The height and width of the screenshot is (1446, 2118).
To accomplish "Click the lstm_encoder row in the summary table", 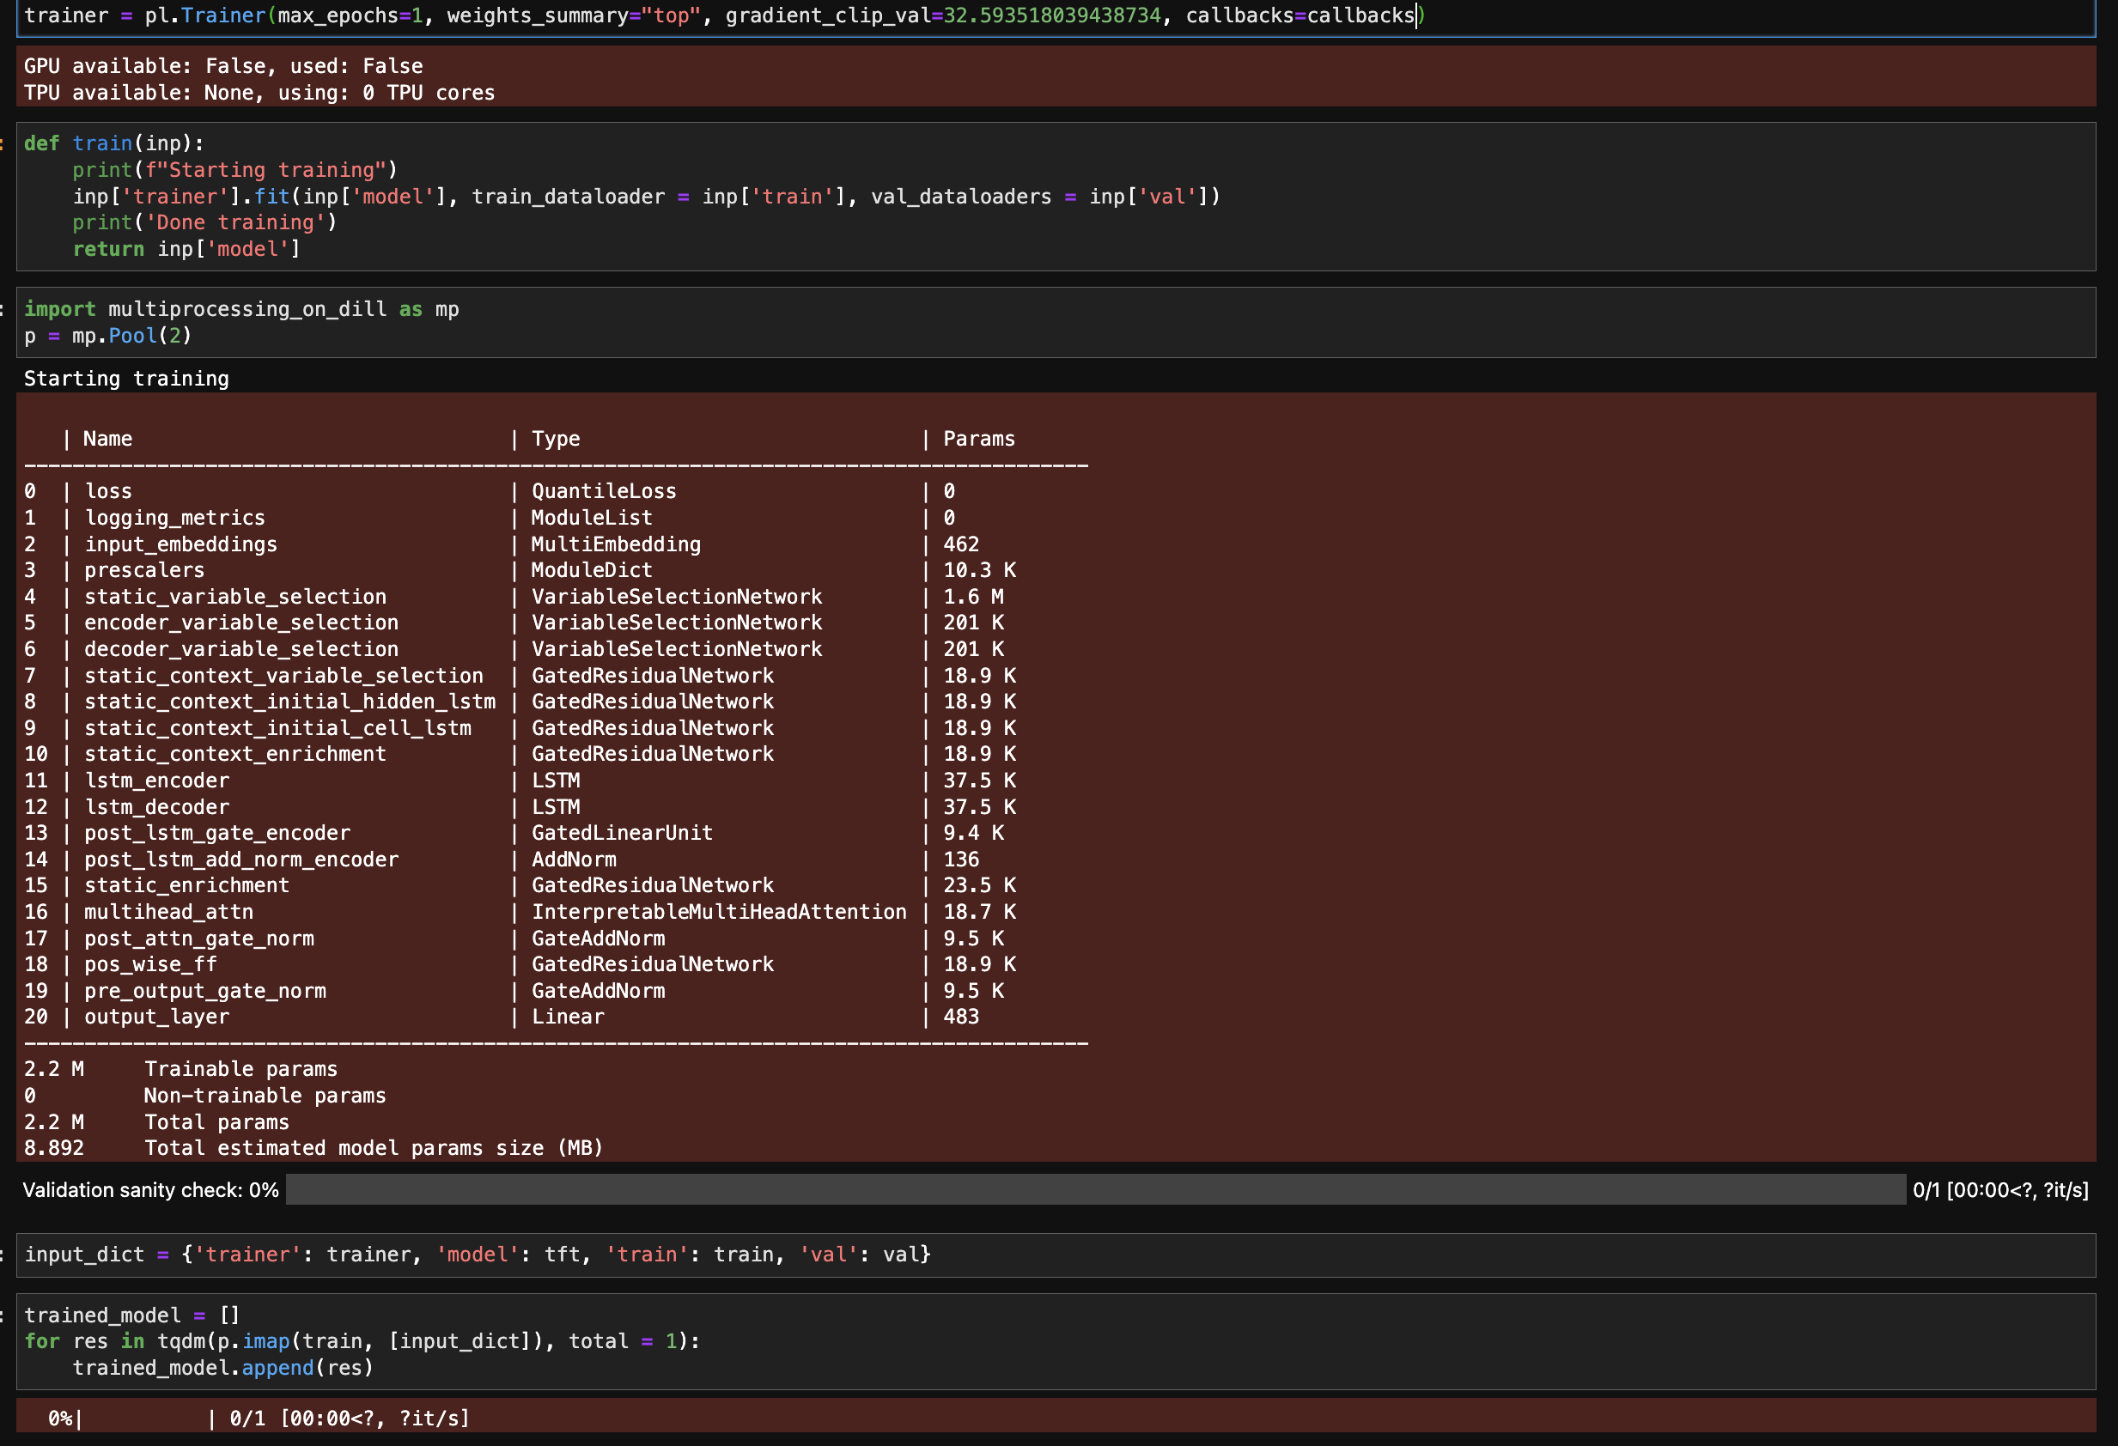I will (157, 781).
